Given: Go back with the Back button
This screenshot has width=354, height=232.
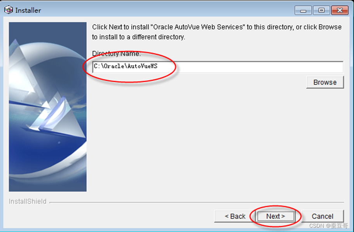Looking at the screenshot, I should tap(235, 216).
